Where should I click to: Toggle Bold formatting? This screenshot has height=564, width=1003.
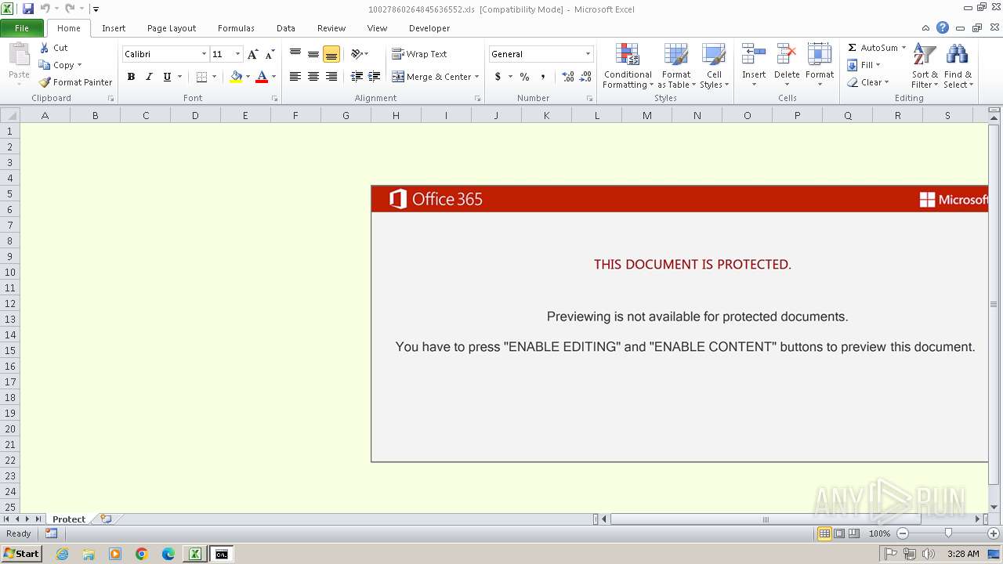tap(131, 77)
